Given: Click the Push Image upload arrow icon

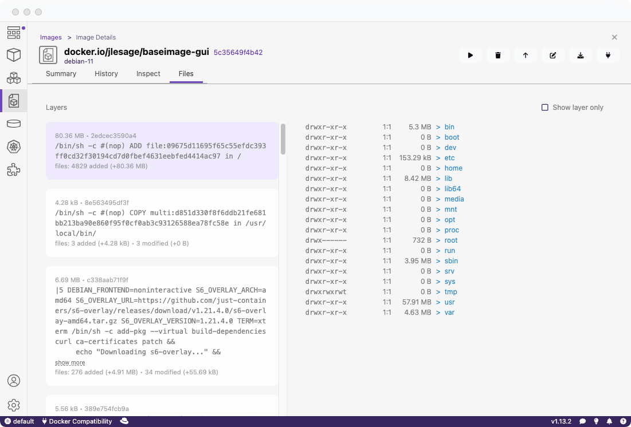Looking at the screenshot, I should pyautogui.click(x=525, y=56).
